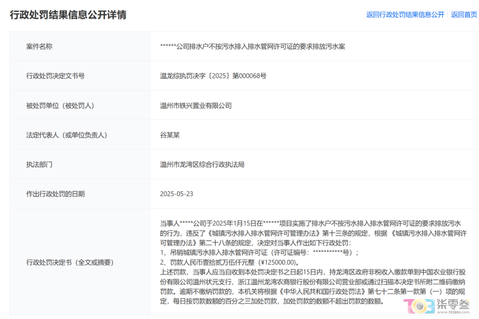The width and height of the screenshot is (479, 319).
Task: Click the 法定代表人（或单位负责人） label
Action: 67,135
